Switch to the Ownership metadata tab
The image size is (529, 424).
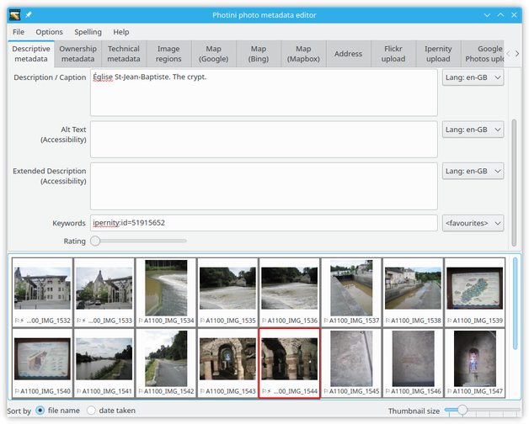pos(78,54)
